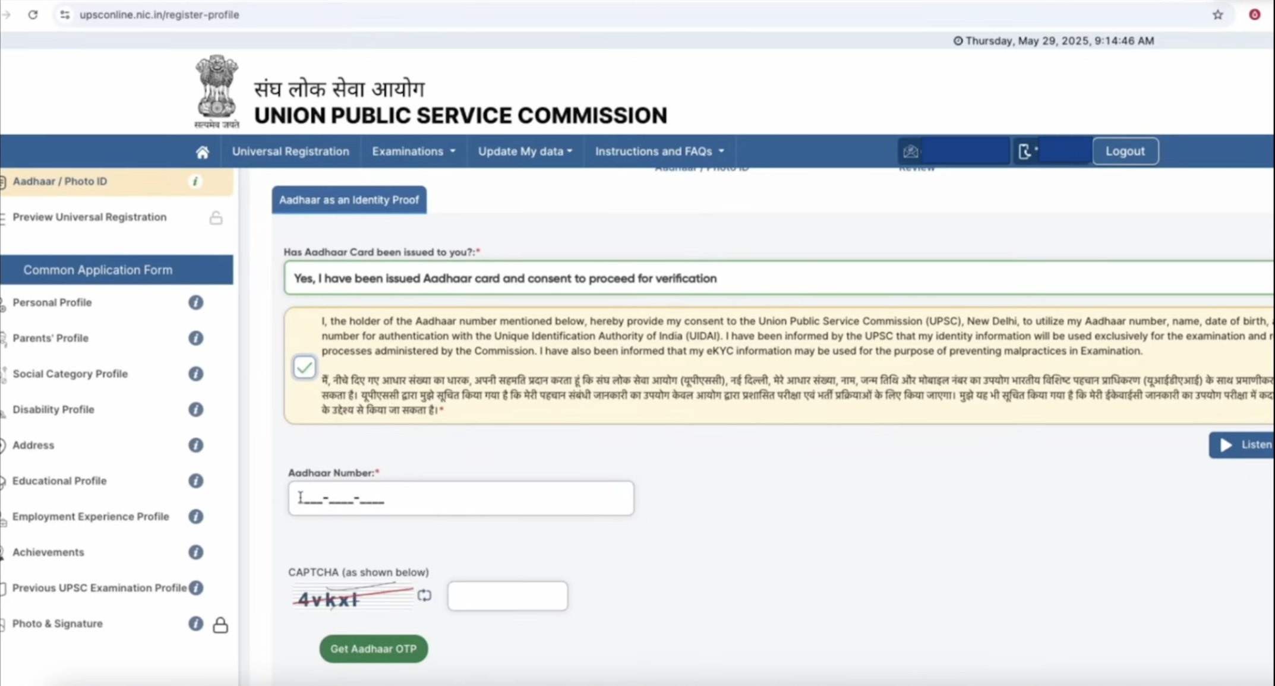Click the Logout button
1275x686 pixels.
tap(1125, 151)
